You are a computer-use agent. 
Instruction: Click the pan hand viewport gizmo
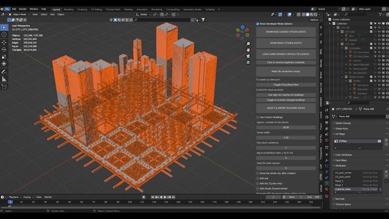pyautogui.click(x=248, y=50)
